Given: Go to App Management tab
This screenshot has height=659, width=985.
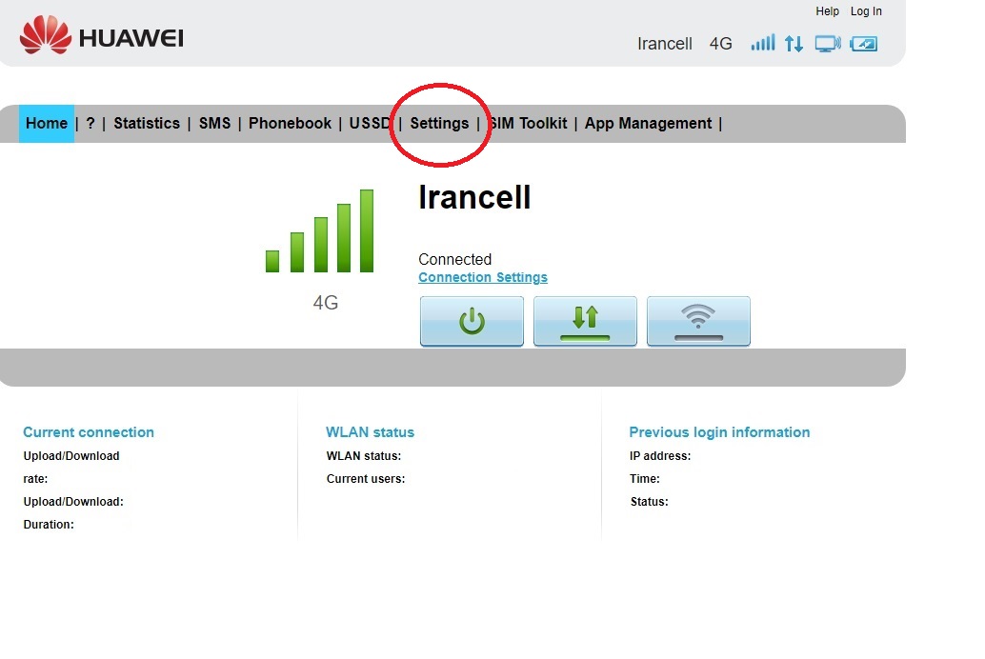Looking at the screenshot, I should (649, 123).
